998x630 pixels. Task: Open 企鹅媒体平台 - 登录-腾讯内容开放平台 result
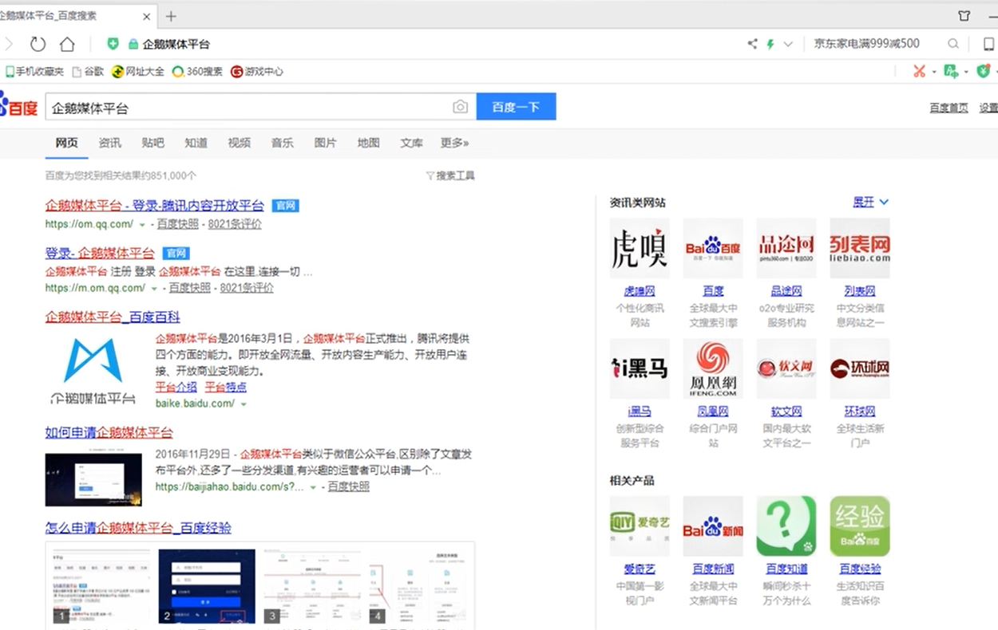(155, 205)
